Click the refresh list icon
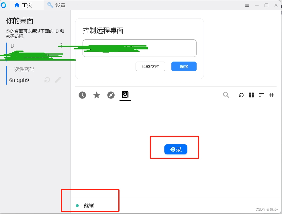Image resolution: width=282 pixels, height=214 pixels. [x=241, y=95]
